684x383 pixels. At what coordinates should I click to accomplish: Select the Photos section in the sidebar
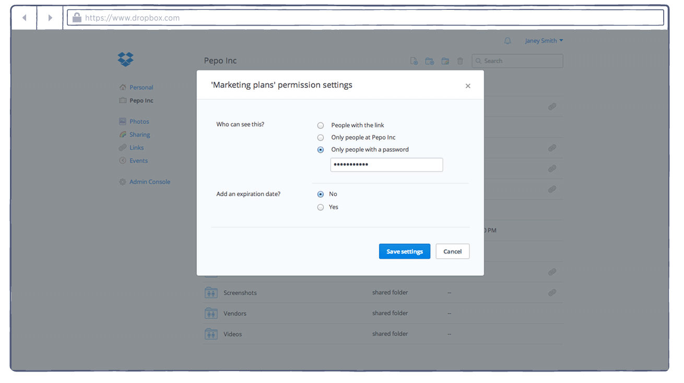[x=138, y=121]
